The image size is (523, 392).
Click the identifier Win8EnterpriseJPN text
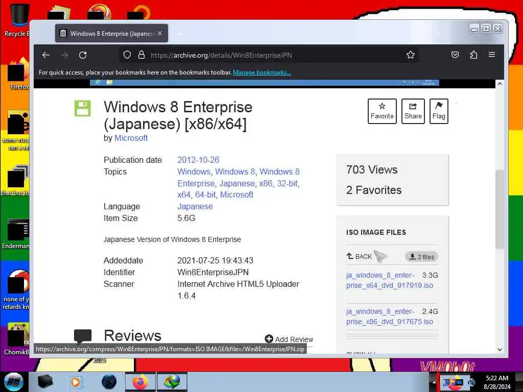213,273
